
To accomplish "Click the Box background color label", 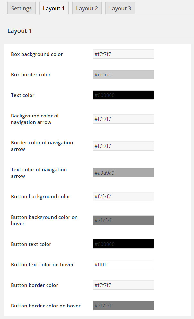I will (37, 54).
